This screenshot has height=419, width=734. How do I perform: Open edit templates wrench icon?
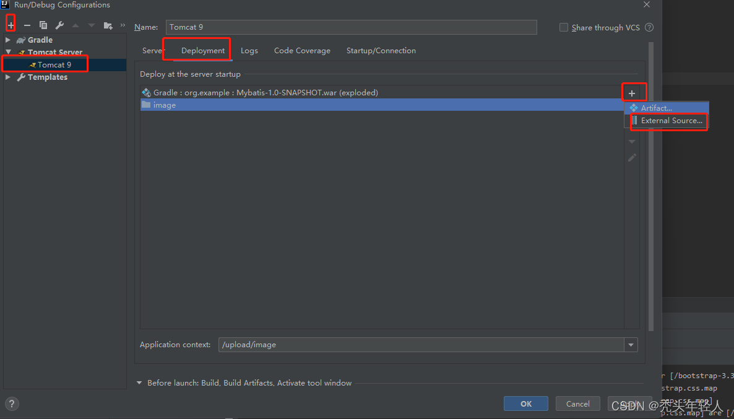tap(59, 25)
